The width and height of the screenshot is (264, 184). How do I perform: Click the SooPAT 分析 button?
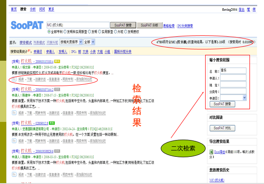(x=149, y=25)
